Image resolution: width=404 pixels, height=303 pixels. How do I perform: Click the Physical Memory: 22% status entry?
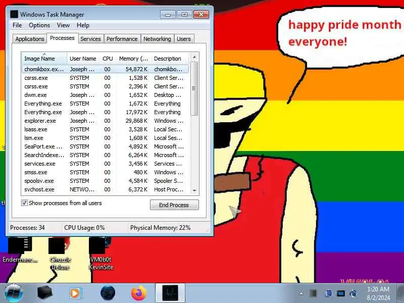[160, 228]
